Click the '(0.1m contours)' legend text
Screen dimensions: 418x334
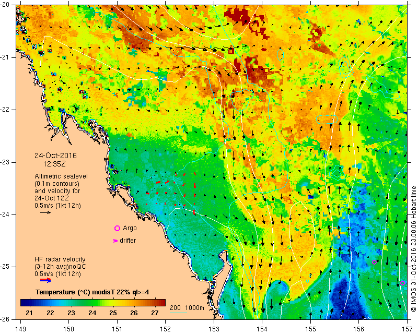57,184
